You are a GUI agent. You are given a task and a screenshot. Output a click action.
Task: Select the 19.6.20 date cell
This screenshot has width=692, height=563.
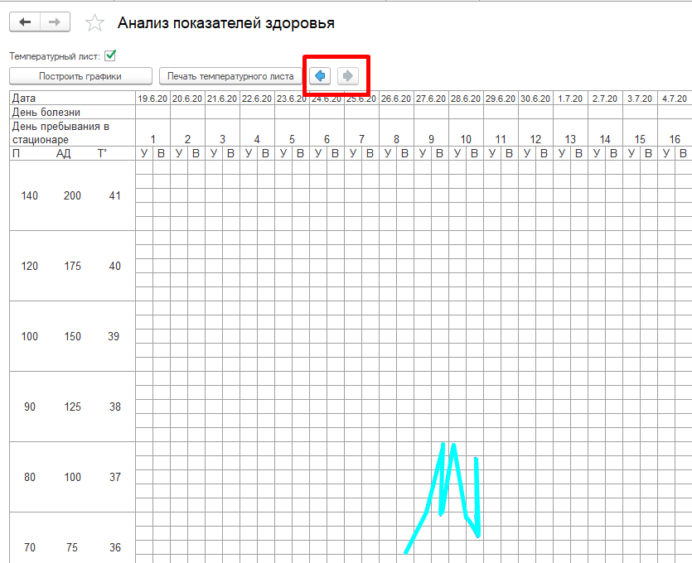tap(152, 99)
